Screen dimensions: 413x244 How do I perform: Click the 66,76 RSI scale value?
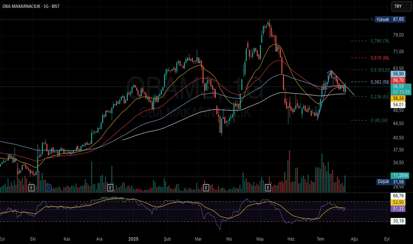click(398, 196)
